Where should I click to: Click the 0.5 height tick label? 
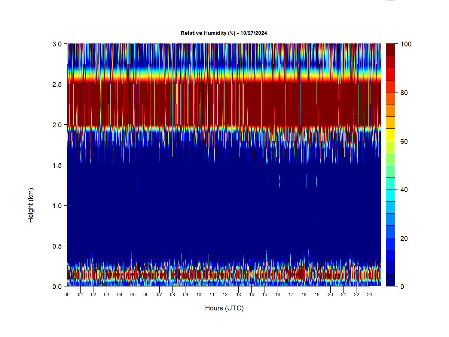tap(58, 246)
